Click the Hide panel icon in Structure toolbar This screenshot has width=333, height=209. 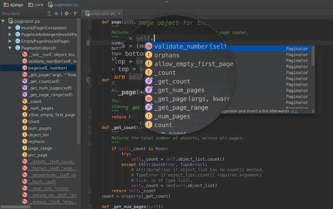click(x=76, y=14)
